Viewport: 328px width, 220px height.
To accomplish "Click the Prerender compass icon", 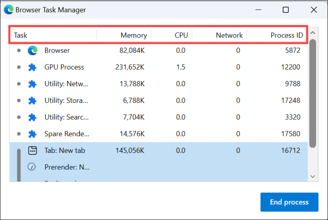I will pyautogui.click(x=32, y=167).
